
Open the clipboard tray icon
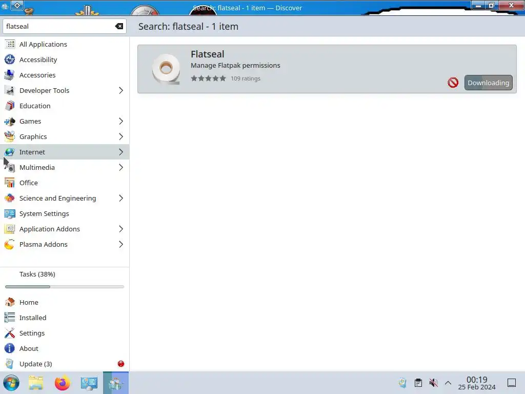coord(418,383)
